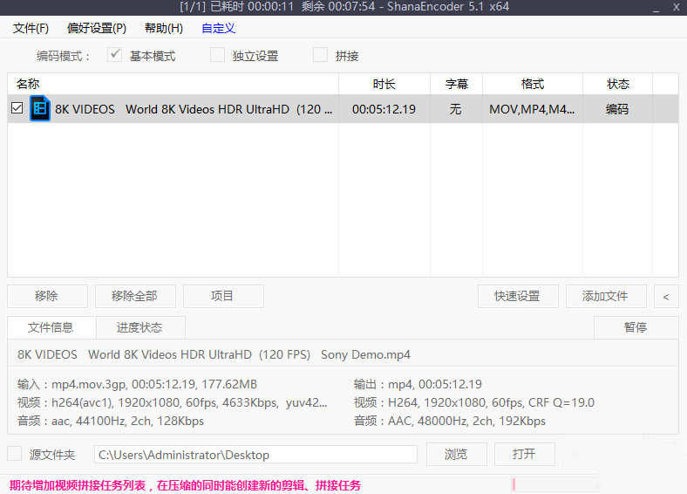Toggle the 基本模式 checkbox
The width and height of the screenshot is (687, 494).
click(x=115, y=55)
